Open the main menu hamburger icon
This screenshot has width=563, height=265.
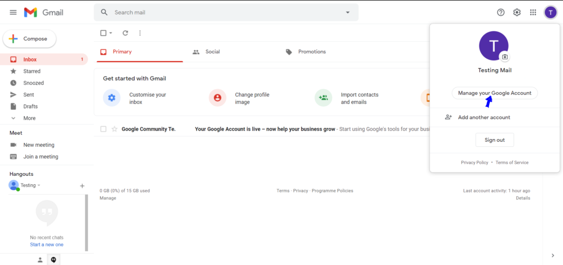[x=13, y=12]
